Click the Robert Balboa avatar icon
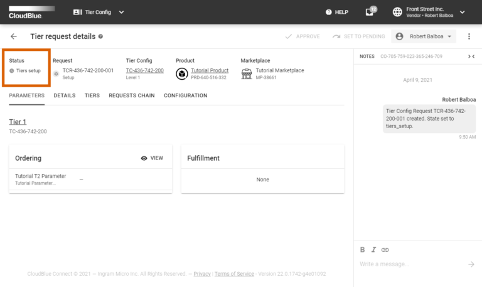This screenshot has height=287, width=482. (399, 36)
